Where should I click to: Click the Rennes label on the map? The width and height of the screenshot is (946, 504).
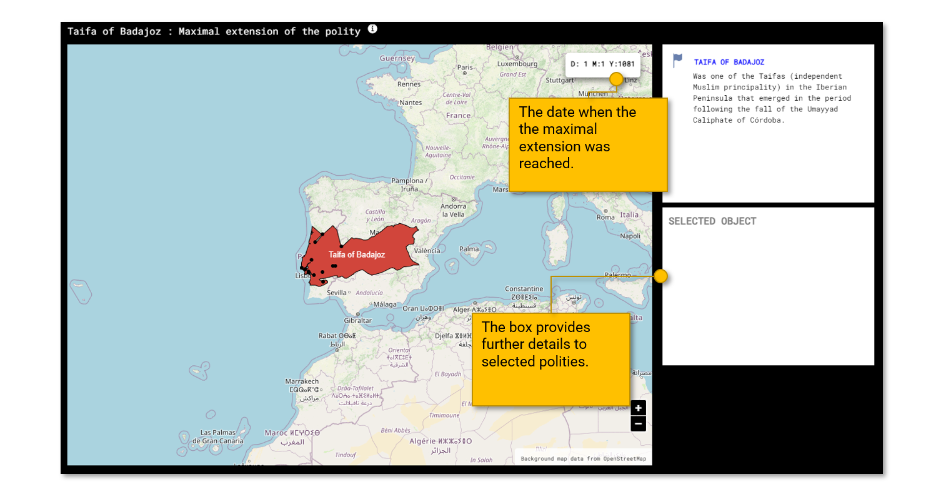[409, 84]
